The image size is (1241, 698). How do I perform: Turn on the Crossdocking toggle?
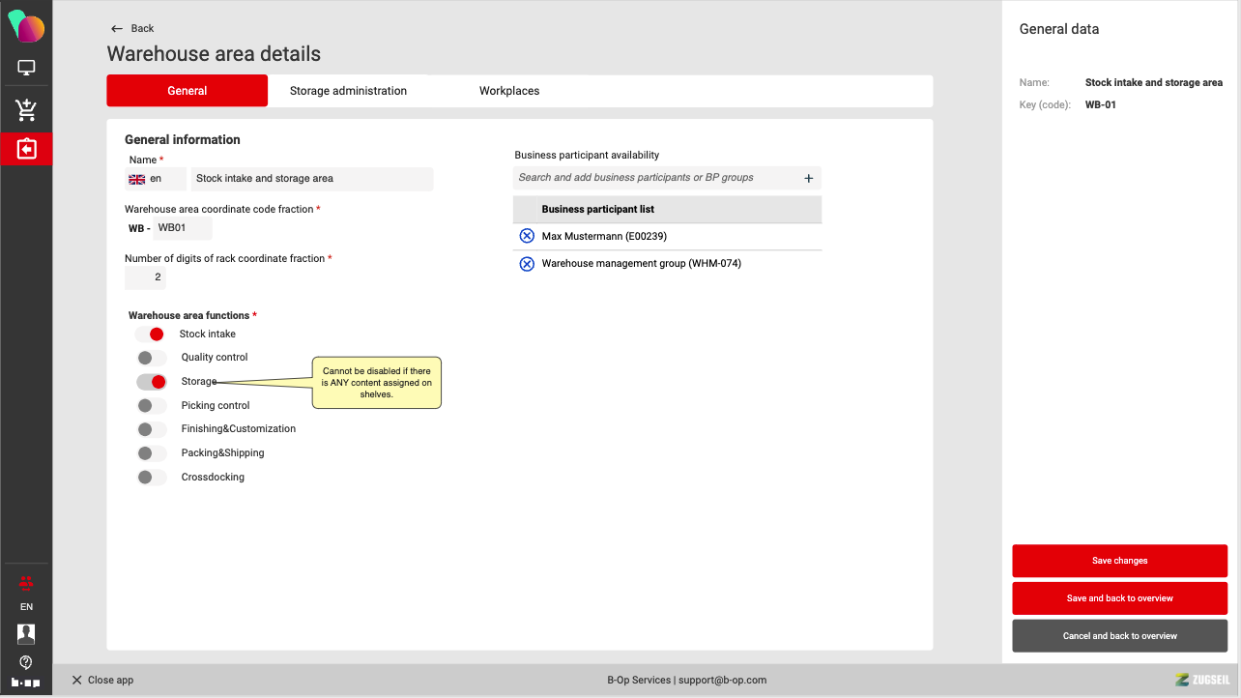151,478
